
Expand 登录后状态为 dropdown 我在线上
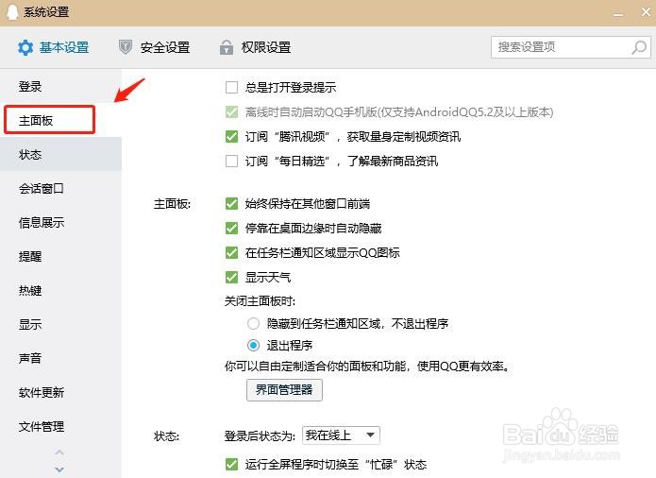(341, 435)
